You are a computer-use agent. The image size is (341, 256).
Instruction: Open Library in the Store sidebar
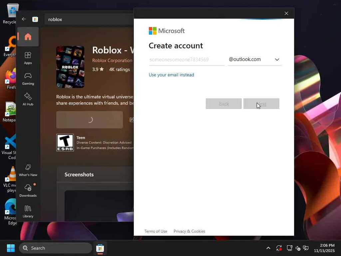pos(28,211)
